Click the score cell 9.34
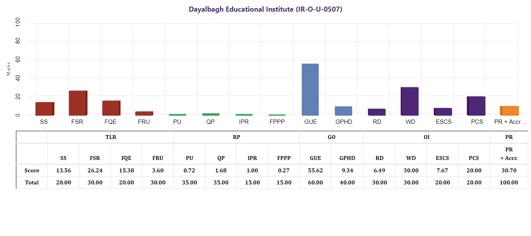 click(x=347, y=170)
